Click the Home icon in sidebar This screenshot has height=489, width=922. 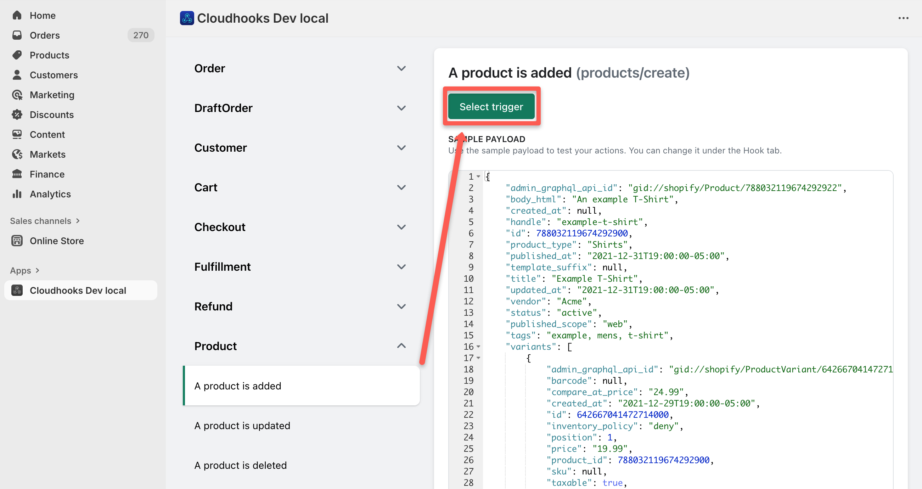(17, 15)
